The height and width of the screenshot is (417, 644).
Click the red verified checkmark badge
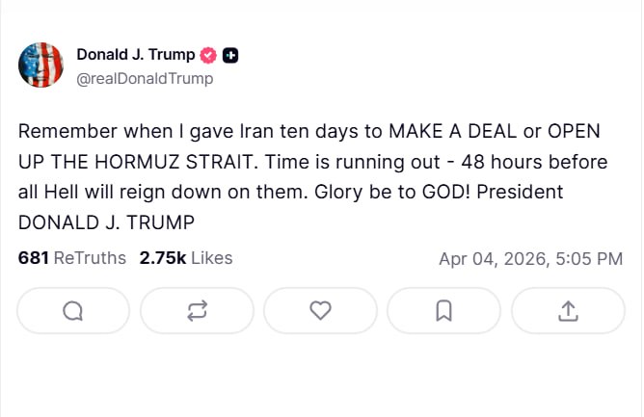[209, 55]
